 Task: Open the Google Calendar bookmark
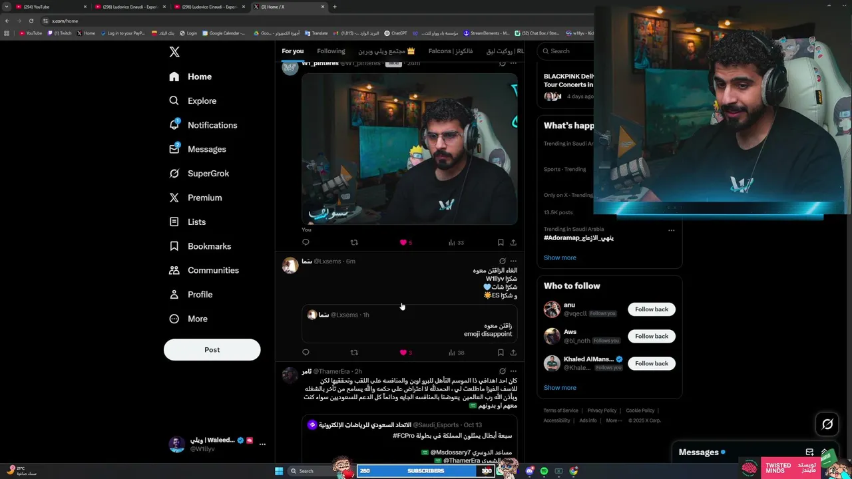[224, 33]
